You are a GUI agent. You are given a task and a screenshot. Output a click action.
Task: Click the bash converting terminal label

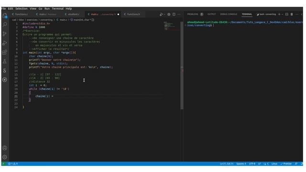266,14
